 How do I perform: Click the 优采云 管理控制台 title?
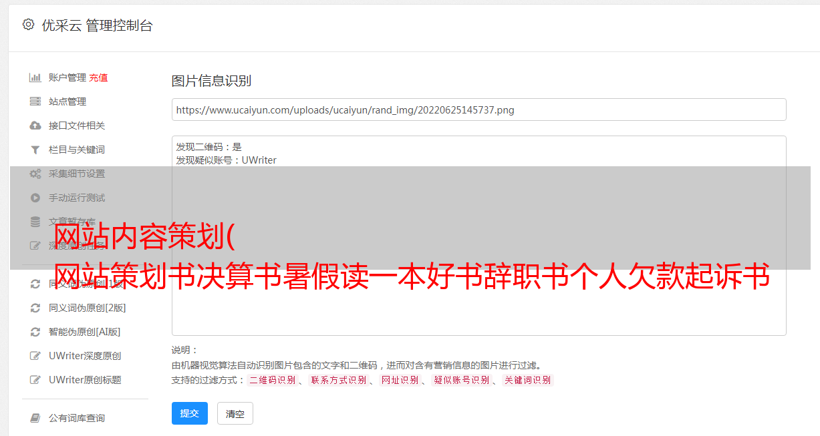click(97, 25)
